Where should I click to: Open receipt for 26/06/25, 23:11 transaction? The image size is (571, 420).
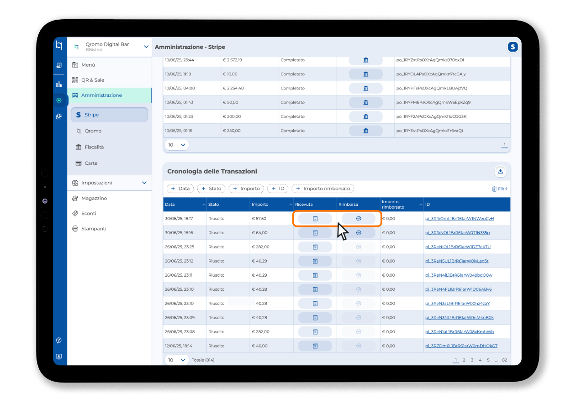pos(315,275)
